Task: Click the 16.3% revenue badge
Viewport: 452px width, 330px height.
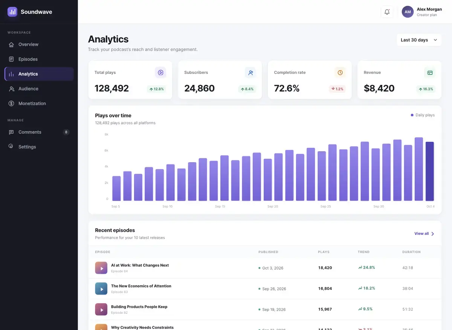Action: (x=426, y=89)
